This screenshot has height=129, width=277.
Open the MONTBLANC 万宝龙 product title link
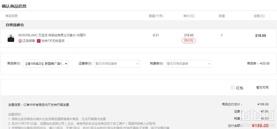52,35
